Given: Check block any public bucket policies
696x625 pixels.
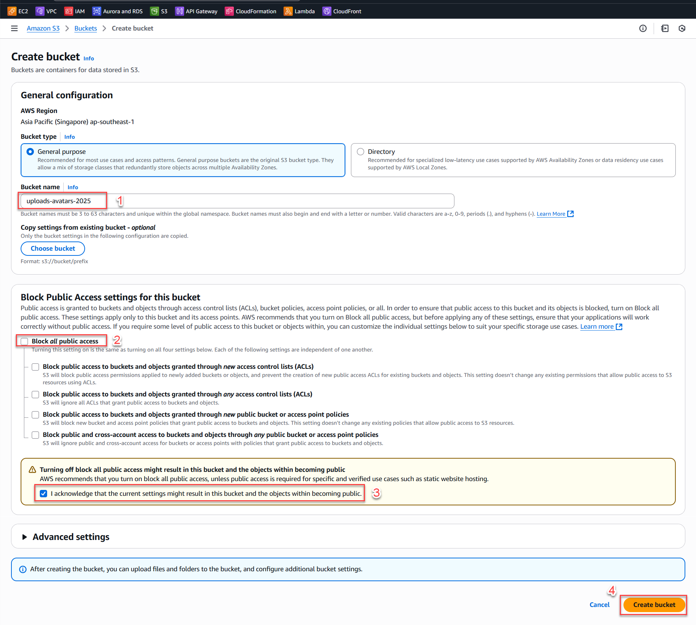Looking at the screenshot, I should (35, 435).
